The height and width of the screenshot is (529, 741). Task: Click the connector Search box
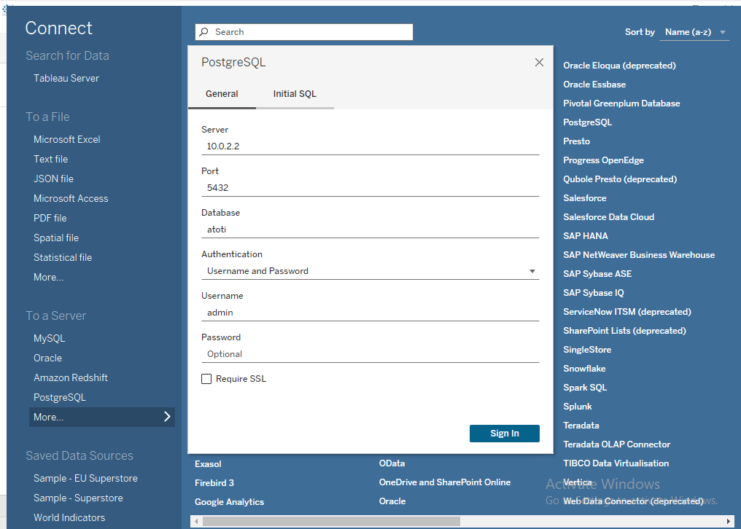pyautogui.click(x=304, y=32)
